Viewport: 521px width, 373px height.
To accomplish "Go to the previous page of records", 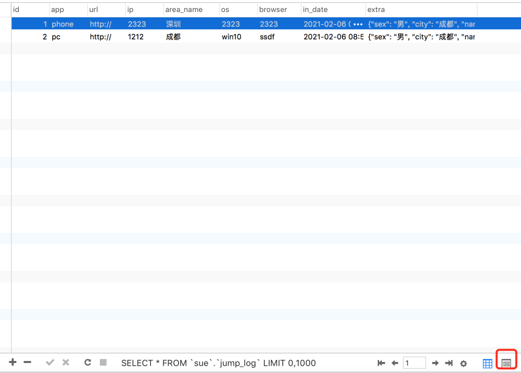I will pos(395,363).
